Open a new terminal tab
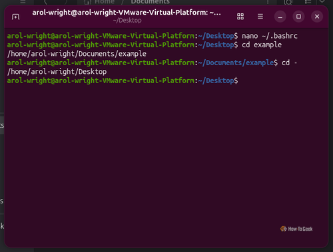Screen dimensions: 333x252 (x=15, y=17)
